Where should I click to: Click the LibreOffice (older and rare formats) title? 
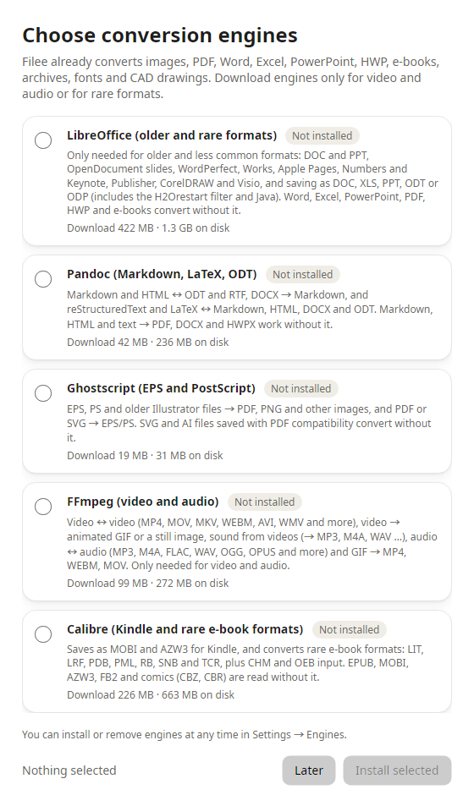point(172,135)
